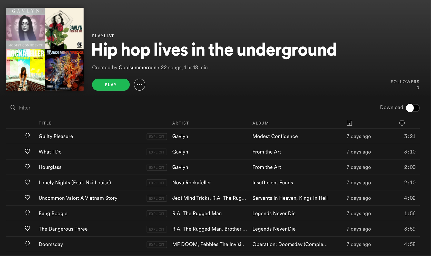431x256 pixels.
Task: Heart the Lonely Nights track
Action: pos(27,182)
